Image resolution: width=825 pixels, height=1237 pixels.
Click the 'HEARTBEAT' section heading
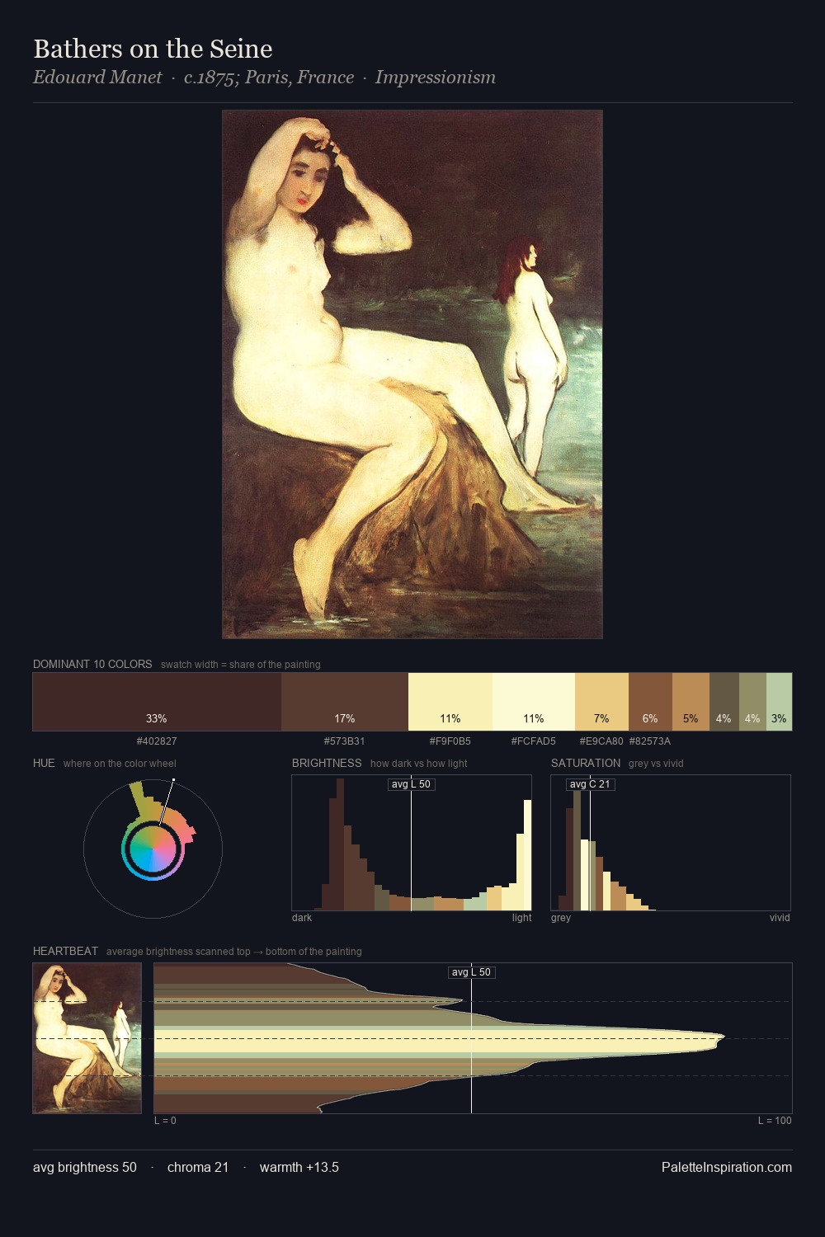[x=65, y=951]
